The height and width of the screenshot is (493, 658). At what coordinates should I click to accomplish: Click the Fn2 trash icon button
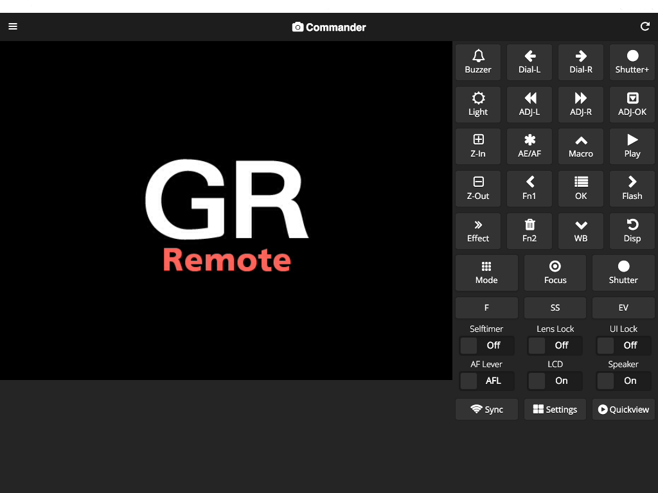[529, 230]
